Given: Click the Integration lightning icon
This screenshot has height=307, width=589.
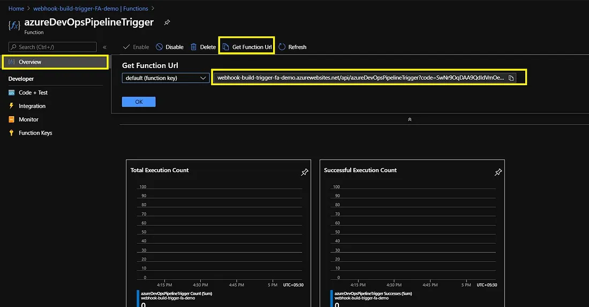Looking at the screenshot, I should coord(11,106).
